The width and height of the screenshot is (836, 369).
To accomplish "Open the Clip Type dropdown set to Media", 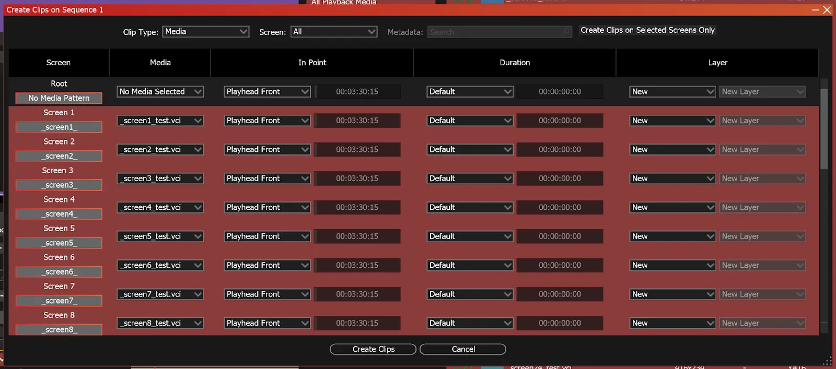I will coord(205,32).
